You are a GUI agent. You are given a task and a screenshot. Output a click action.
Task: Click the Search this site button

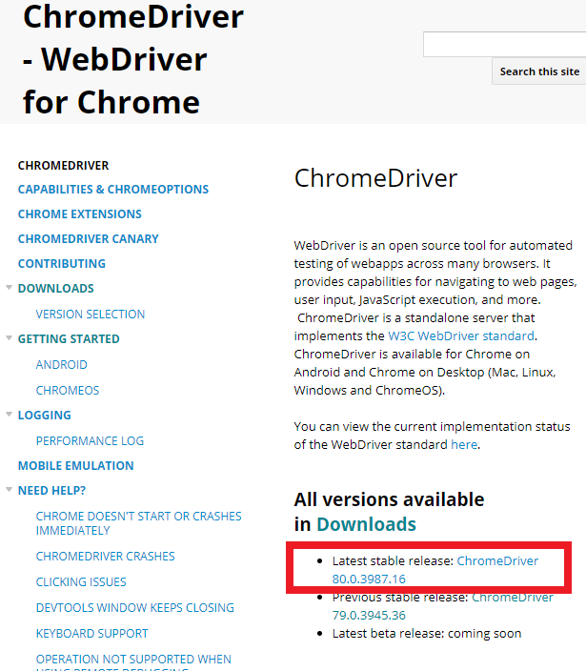tap(539, 71)
